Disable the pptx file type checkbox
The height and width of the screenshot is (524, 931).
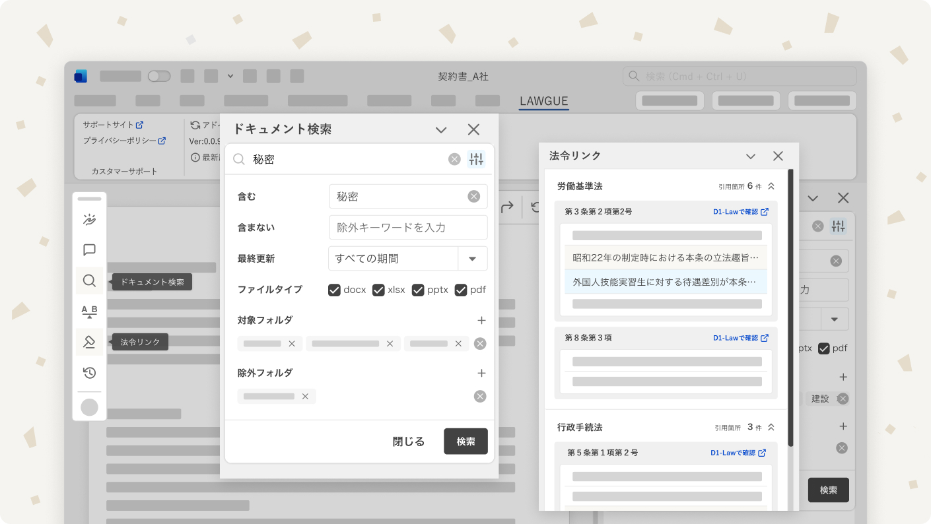[418, 290]
